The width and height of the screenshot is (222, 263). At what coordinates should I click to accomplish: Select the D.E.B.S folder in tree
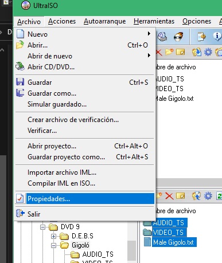[83, 236]
